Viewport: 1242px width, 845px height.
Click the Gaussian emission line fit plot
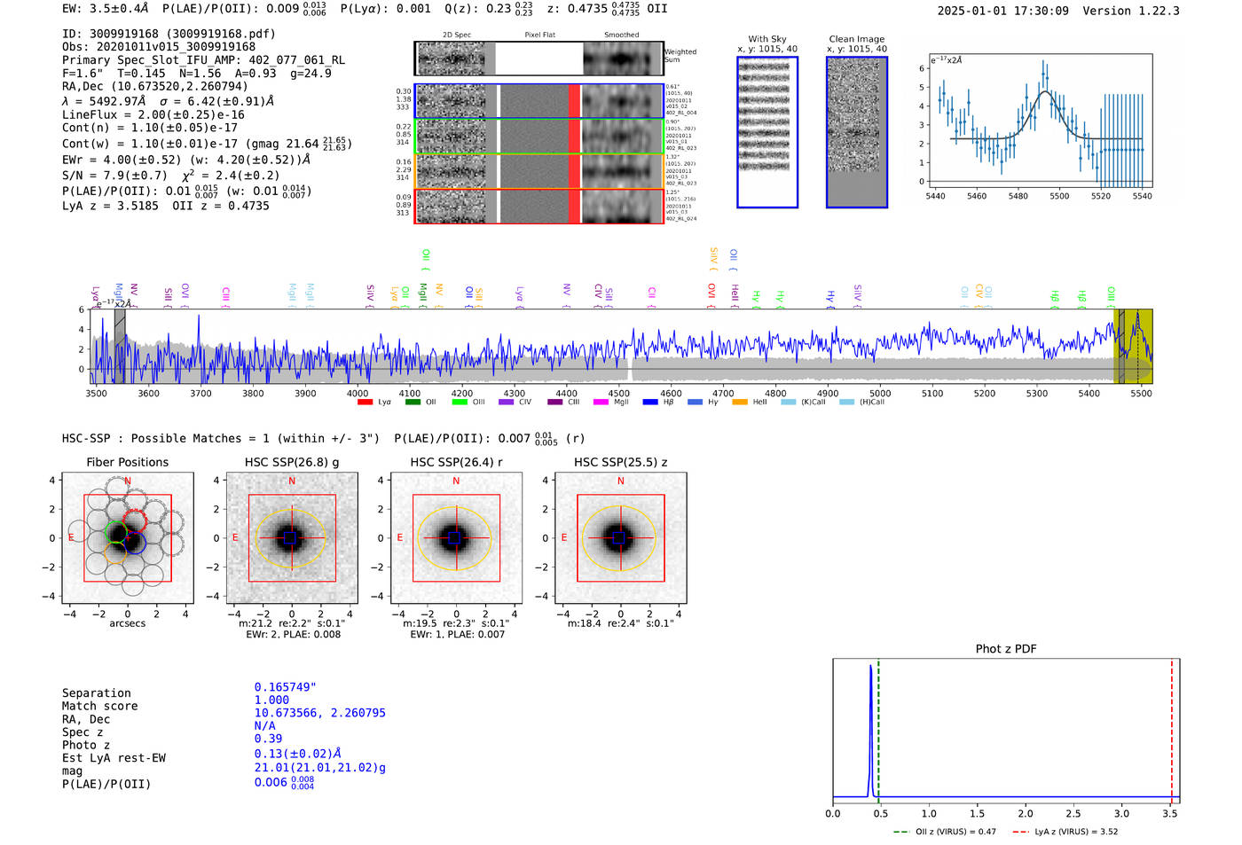[x=1040, y=120]
